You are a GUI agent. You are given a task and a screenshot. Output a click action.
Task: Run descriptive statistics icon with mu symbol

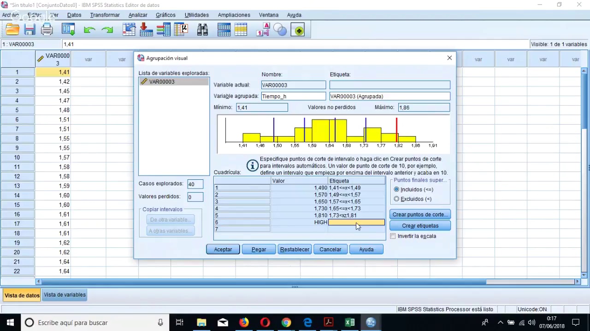pos(181,30)
